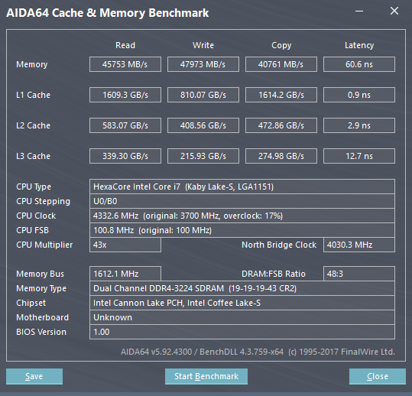
Task: Click the Memory Latency 60.6 ns box
Action: (359, 64)
